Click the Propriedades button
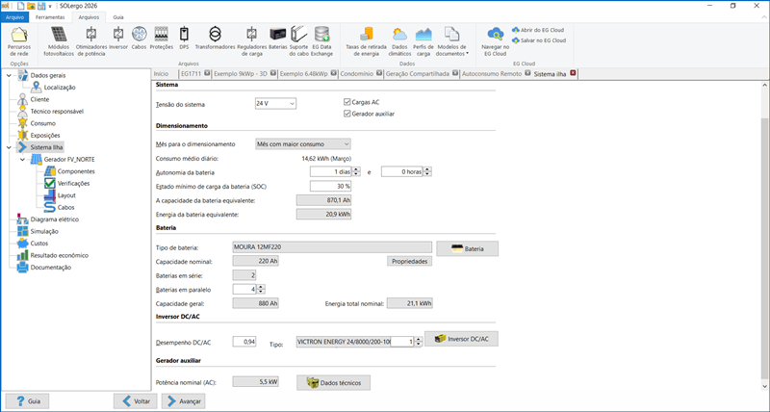Screen dimensions: 770x412 [409, 261]
